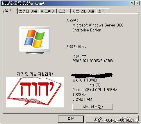
Task: Click the red Hebrew book OEM logo
Action: [x=35, y=92]
